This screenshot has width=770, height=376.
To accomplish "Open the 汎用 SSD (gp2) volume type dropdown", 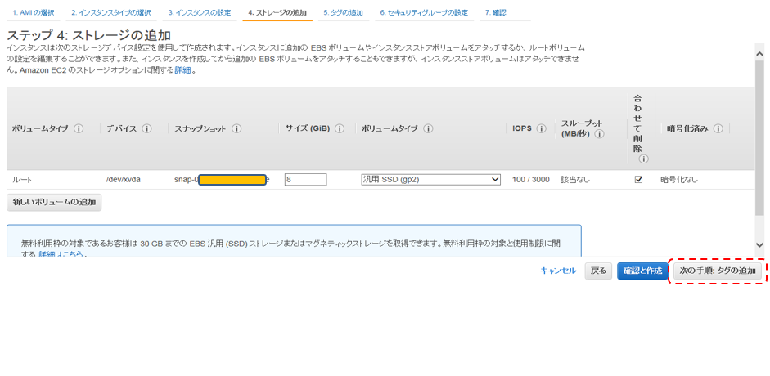I will (x=430, y=180).
